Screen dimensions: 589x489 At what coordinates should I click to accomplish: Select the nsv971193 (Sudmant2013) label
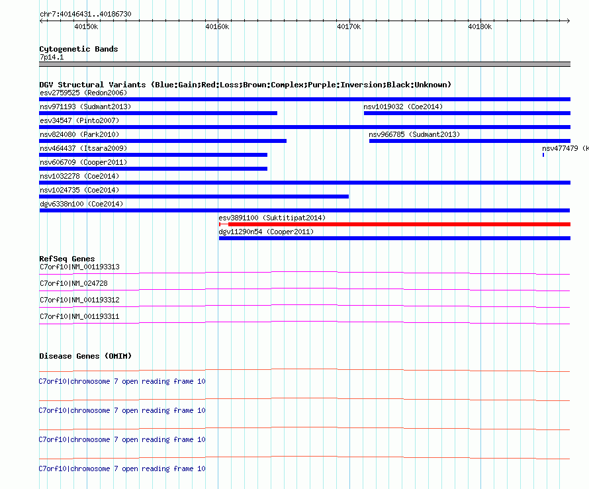pos(85,107)
